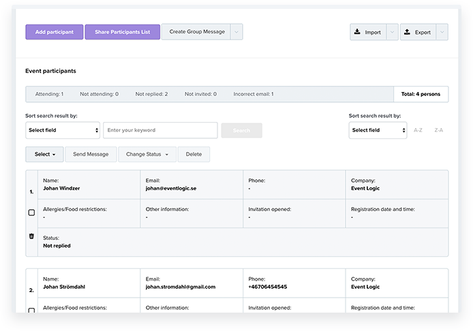Open the right sort Select field dropdown
This screenshot has height=331, width=473.
(378, 130)
